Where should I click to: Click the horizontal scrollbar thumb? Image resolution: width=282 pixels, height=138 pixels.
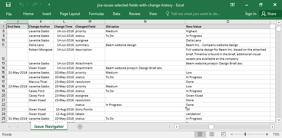[x=211, y=127]
